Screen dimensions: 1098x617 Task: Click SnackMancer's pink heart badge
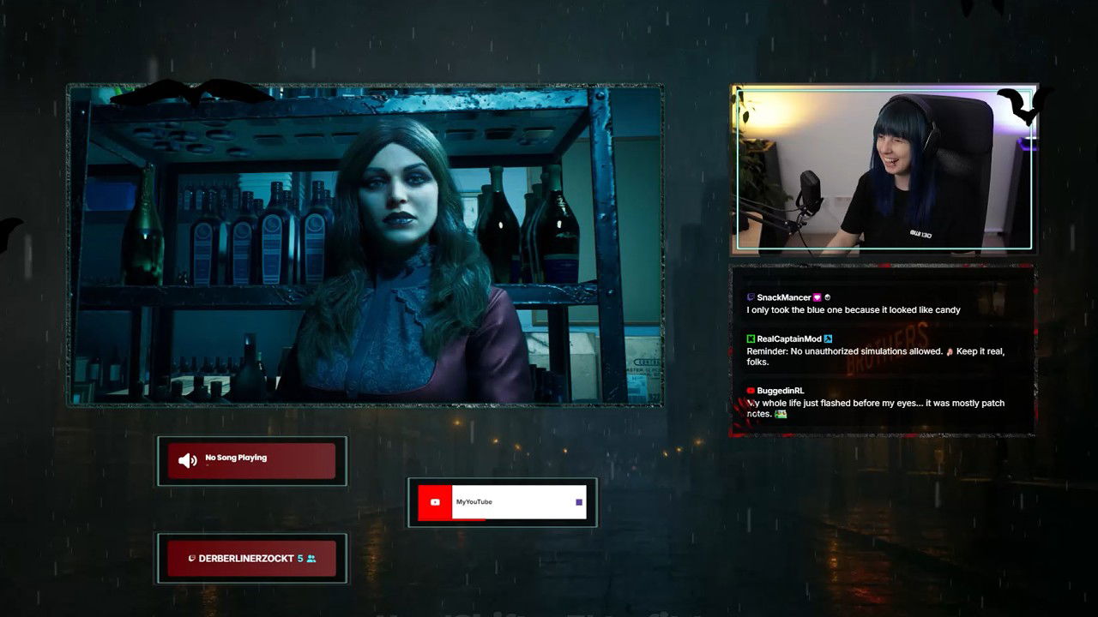817,297
